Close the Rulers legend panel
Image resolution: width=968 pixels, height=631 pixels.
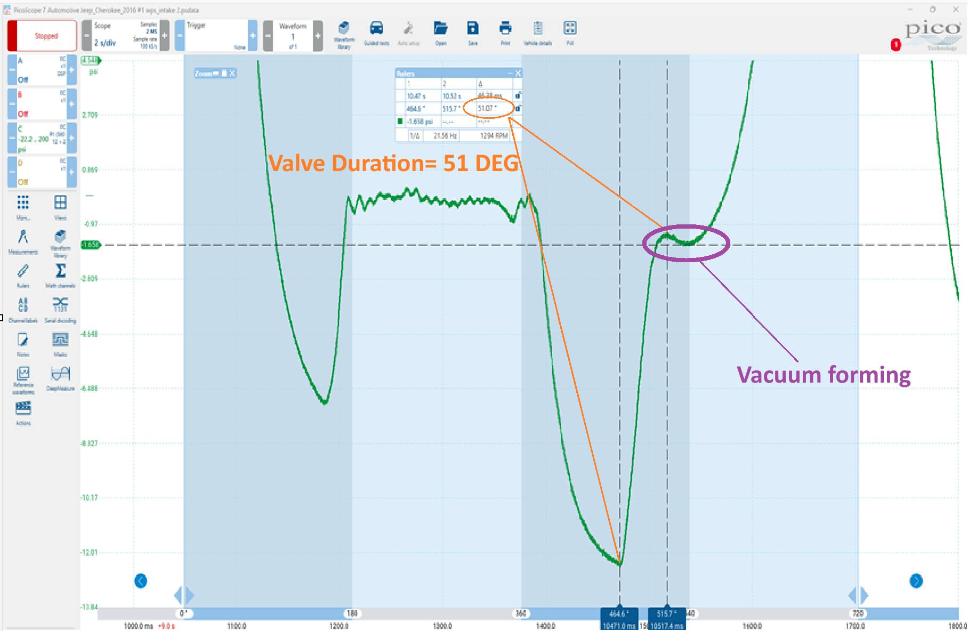pyautogui.click(x=518, y=74)
